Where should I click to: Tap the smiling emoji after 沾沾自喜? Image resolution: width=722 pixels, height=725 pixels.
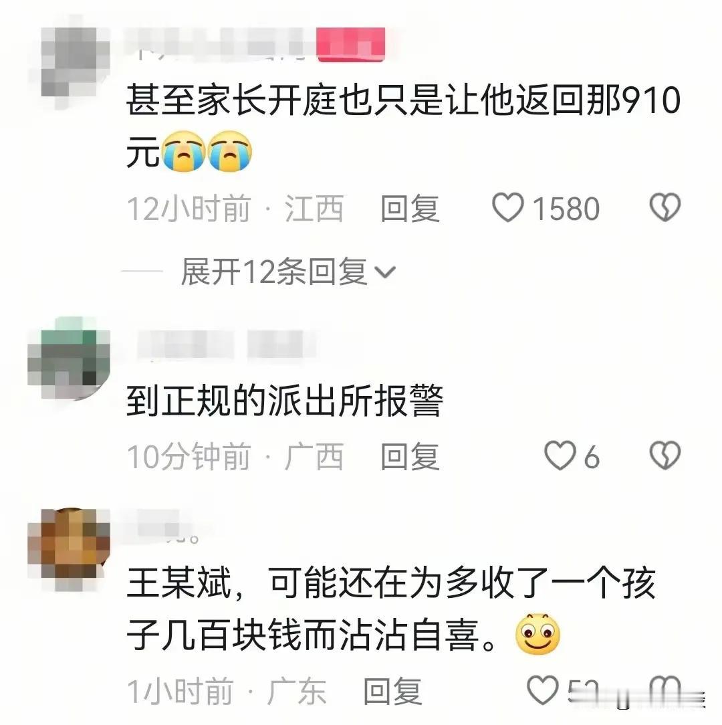coord(537,634)
